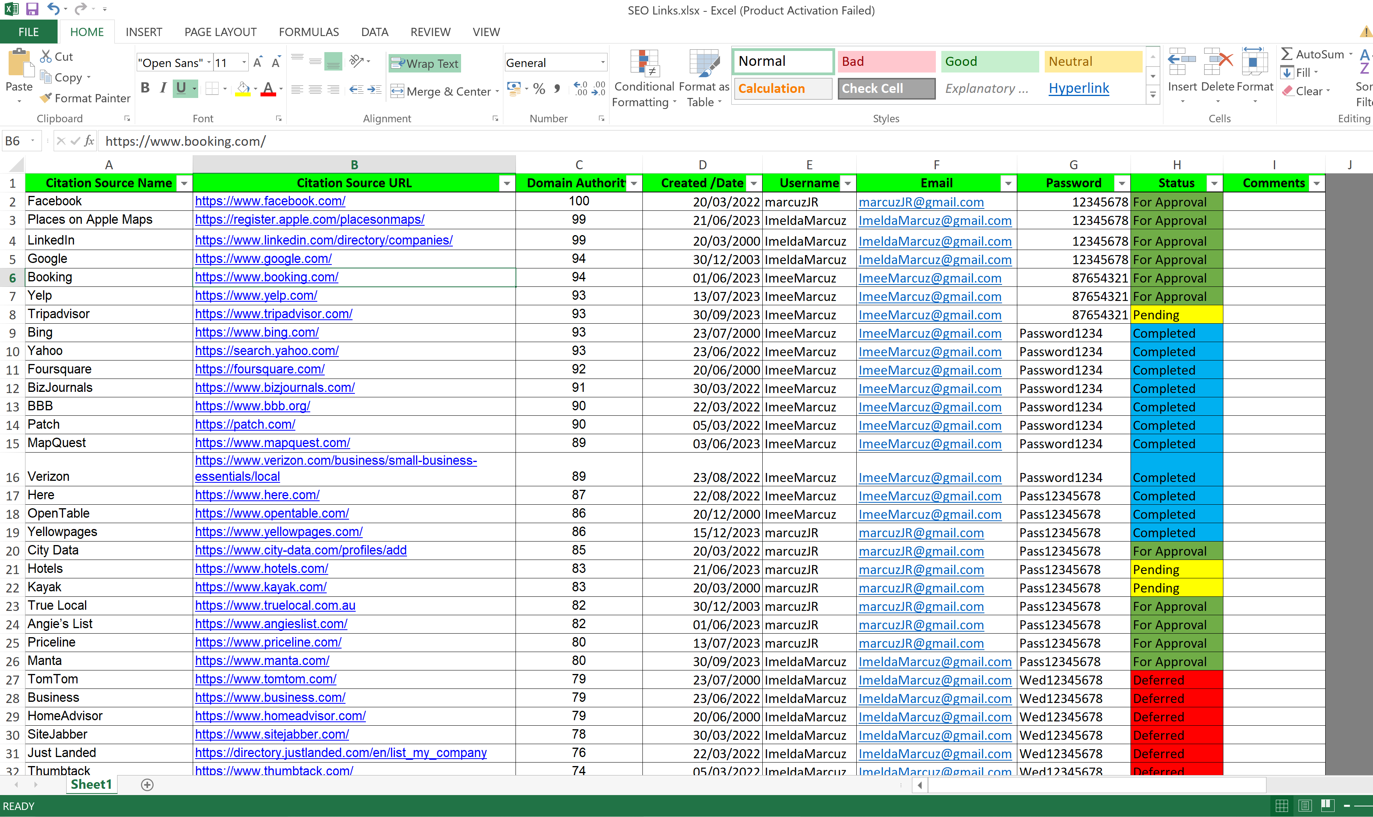The width and height of the screenshot is (1373, 817).
Task: Click the Increase Indent icon
Action: point(375,90)
